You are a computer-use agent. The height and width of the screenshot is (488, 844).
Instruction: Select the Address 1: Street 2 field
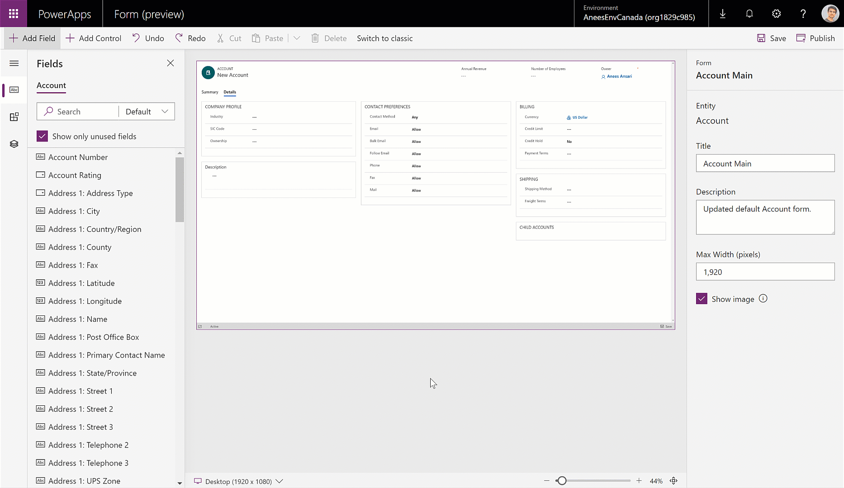pos(81,409)
